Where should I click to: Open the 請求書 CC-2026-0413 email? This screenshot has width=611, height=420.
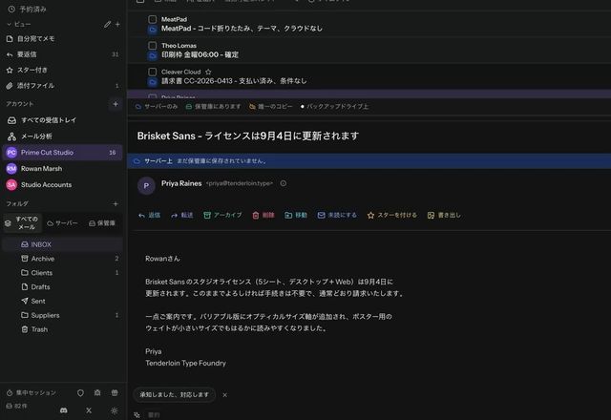[234, 81]
